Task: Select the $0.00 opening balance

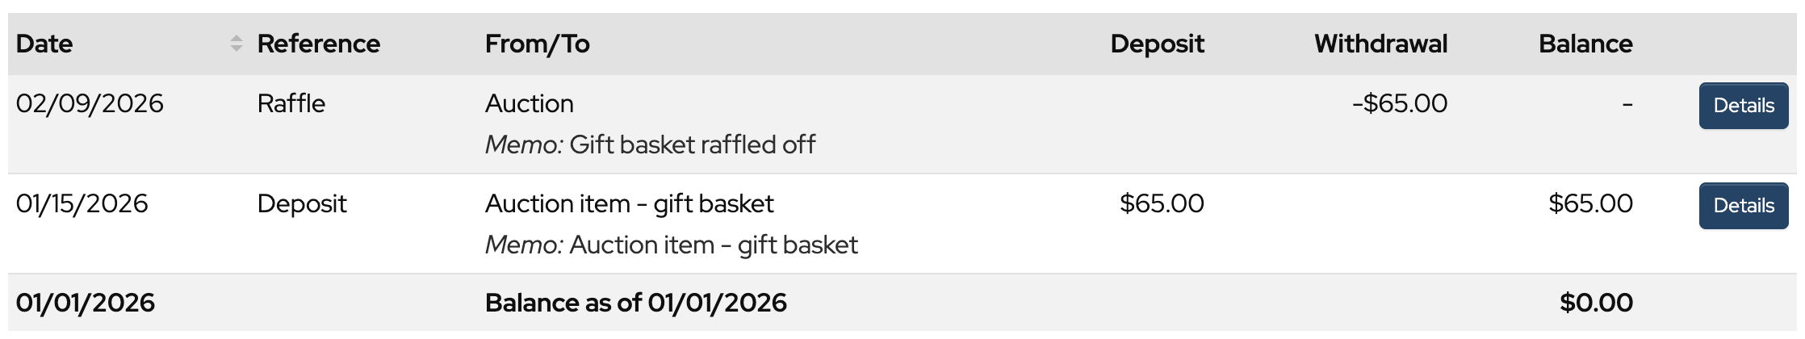Action: coord(1595,303)
